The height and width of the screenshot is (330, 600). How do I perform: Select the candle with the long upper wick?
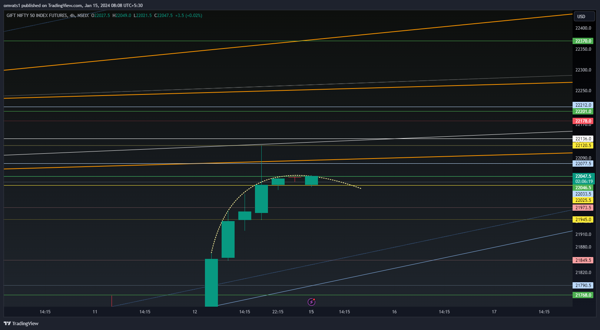point(261,199)
